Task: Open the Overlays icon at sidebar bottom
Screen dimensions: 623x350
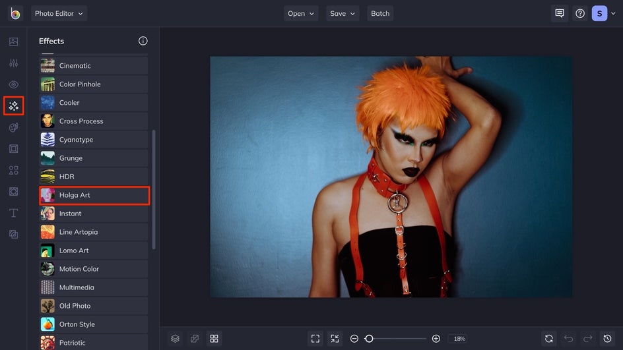Action: coord(13,235)
